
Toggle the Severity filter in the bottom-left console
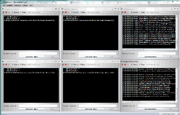[15, 65]
